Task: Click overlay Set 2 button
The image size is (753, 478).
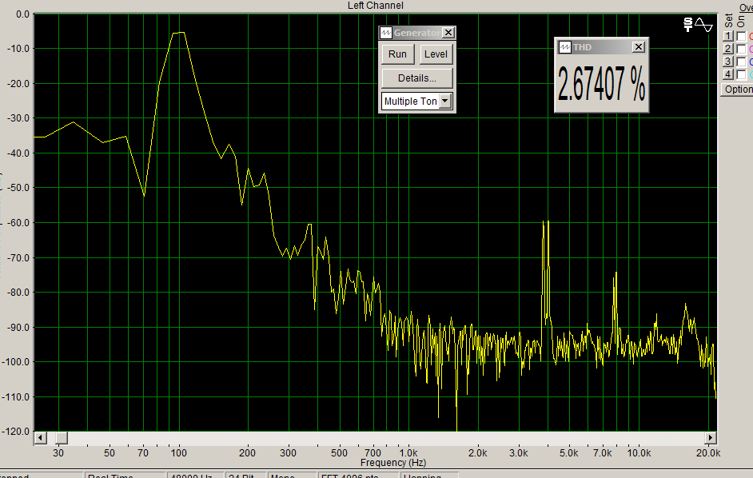Action: coord(728,49)
